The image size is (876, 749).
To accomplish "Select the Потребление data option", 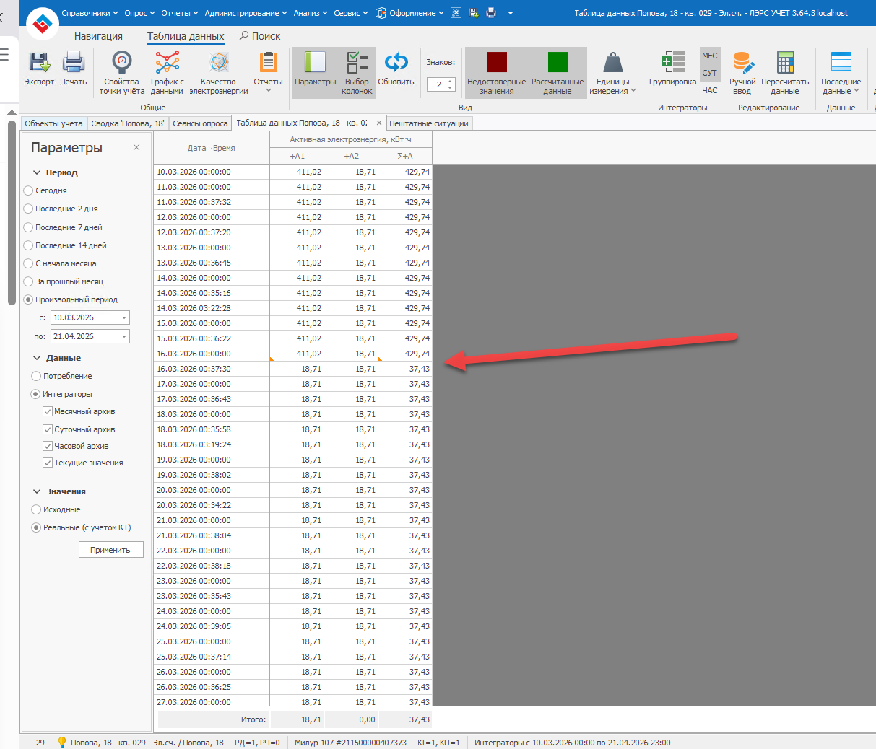I will pyautogui.click(x=36, y=376).
